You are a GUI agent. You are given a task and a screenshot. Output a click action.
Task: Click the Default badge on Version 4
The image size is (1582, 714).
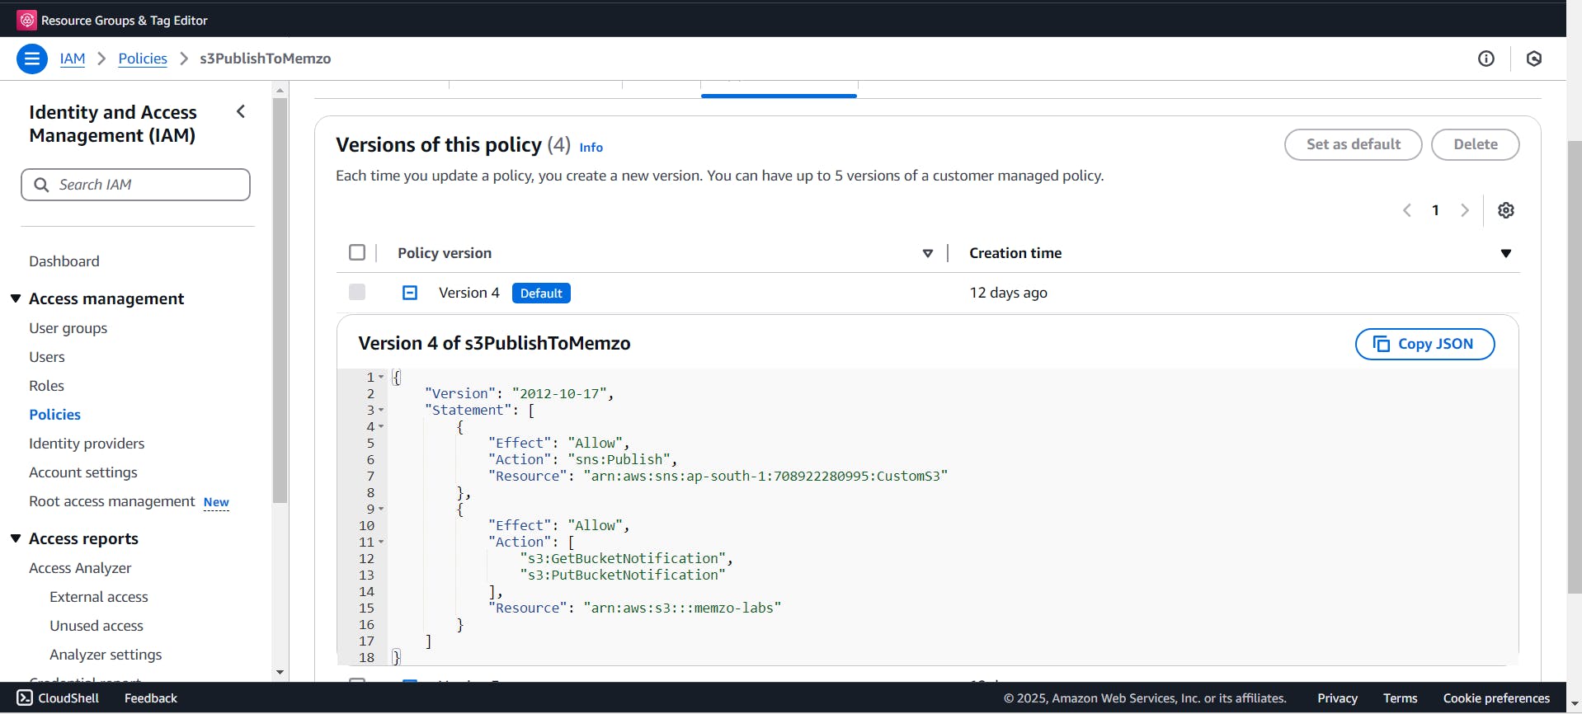(x=541, y=293)
